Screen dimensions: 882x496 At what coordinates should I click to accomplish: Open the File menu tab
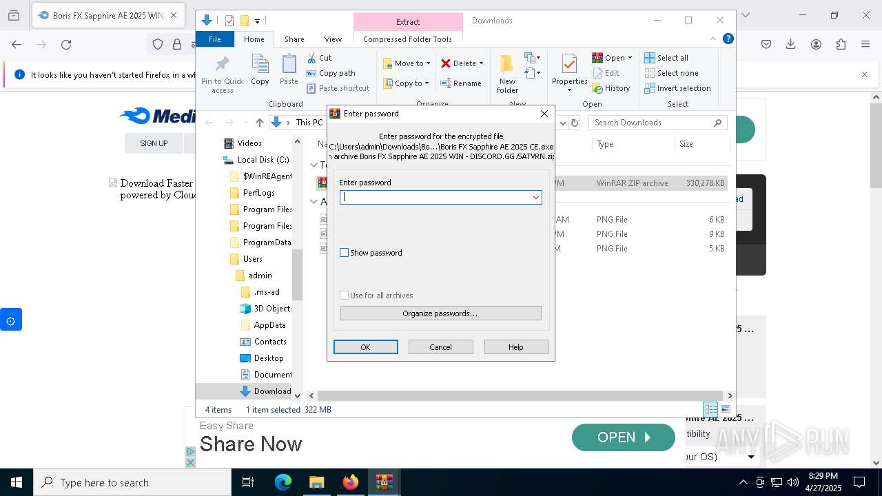tap(215, 39)
